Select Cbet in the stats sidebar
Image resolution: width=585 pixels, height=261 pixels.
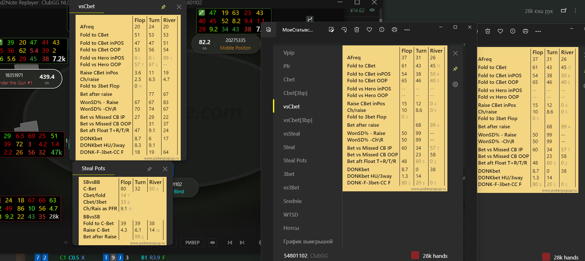289,79
